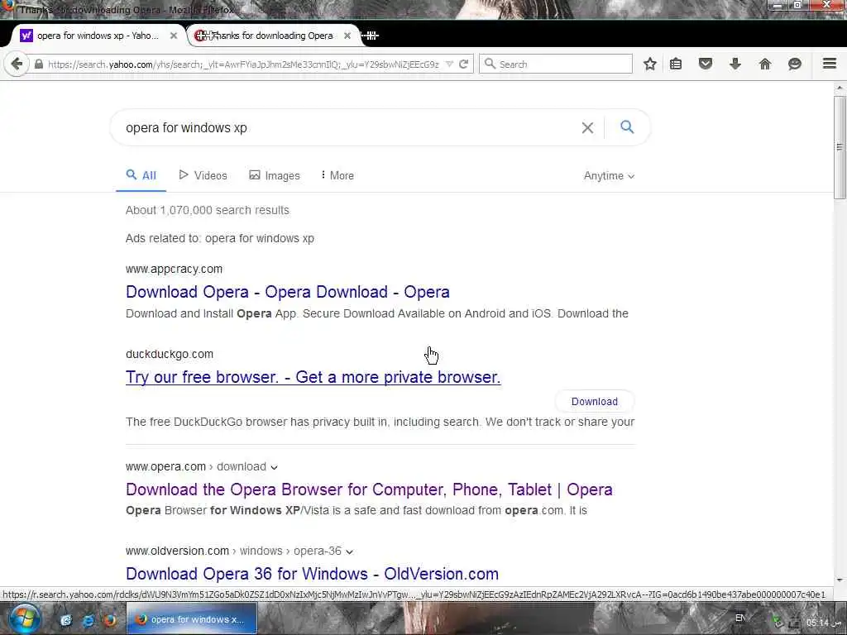Click the Firefox toolbar Search field

coord(556,64)
